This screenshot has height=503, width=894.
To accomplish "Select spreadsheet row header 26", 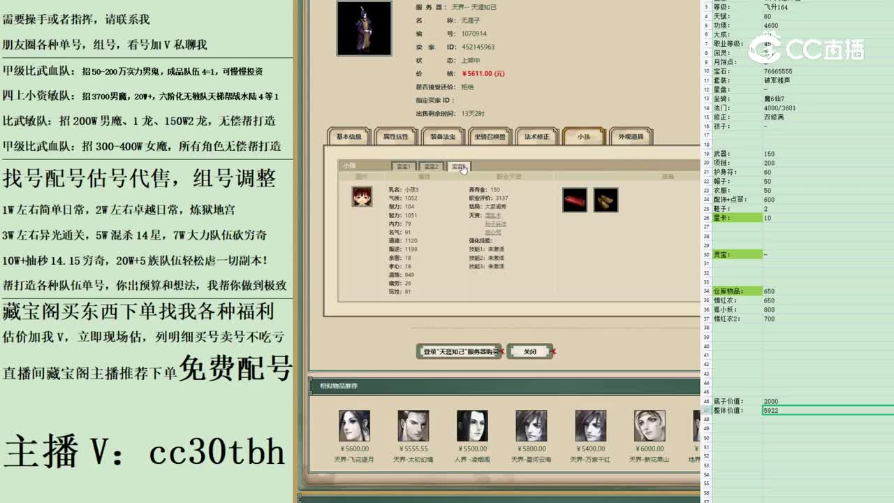I will click(706, 218).
